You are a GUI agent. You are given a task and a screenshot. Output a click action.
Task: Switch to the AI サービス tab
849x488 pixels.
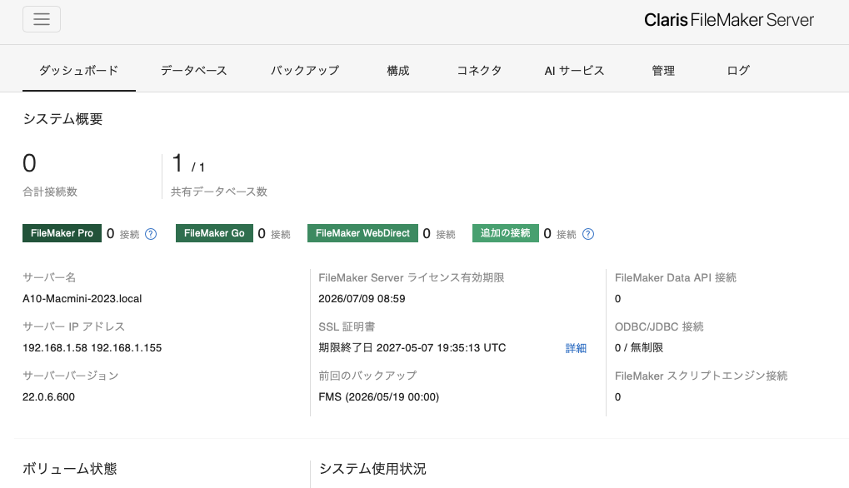[575, 70]
